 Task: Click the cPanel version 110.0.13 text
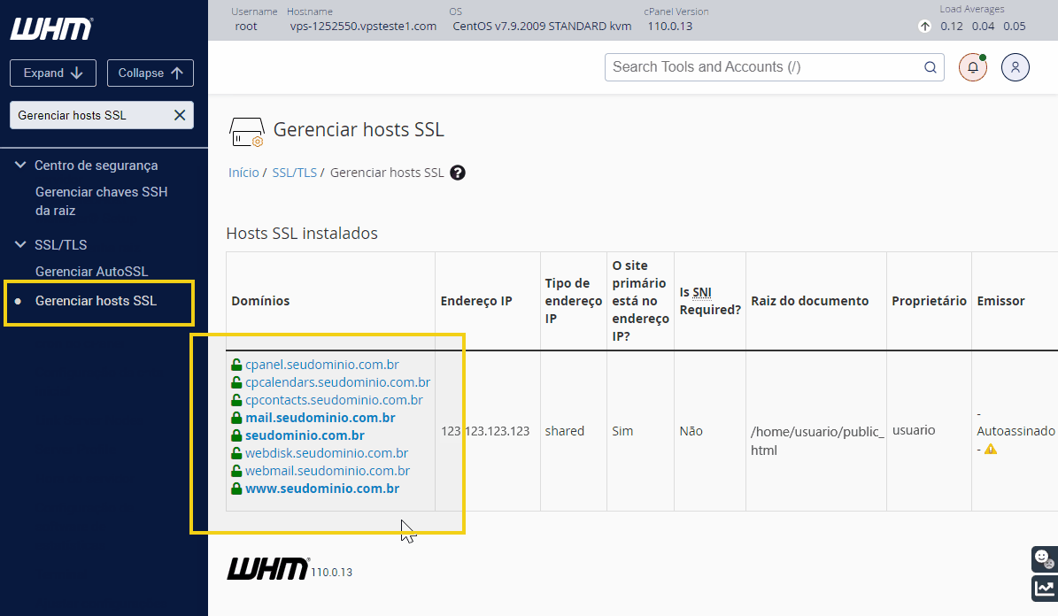(670, 27)
